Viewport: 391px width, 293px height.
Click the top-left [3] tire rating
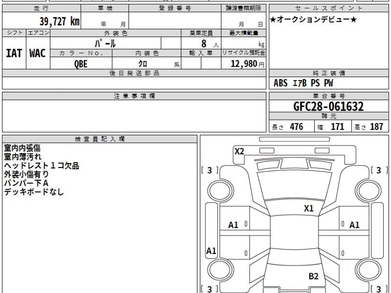pyautogui.click(x=210, y=170)
